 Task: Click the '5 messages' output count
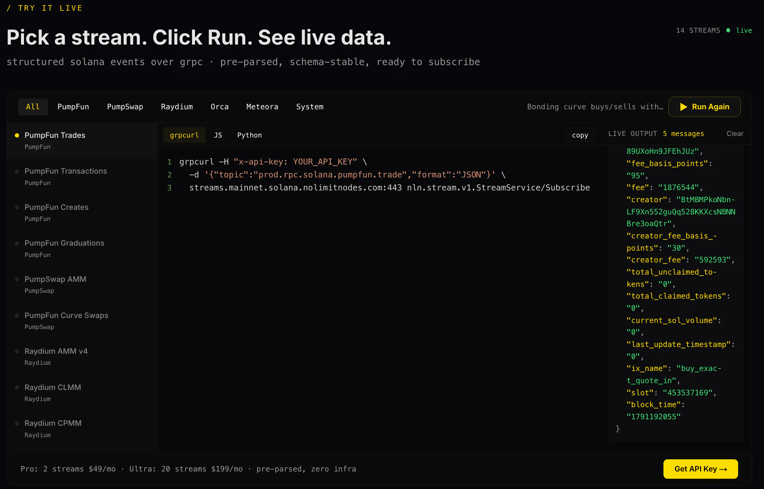(683, 134)
